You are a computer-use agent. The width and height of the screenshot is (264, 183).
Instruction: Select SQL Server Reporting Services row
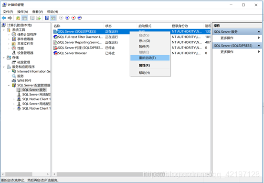point(131,42)
